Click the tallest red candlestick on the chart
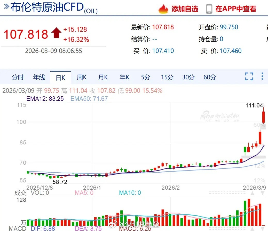 coord(263,116)
